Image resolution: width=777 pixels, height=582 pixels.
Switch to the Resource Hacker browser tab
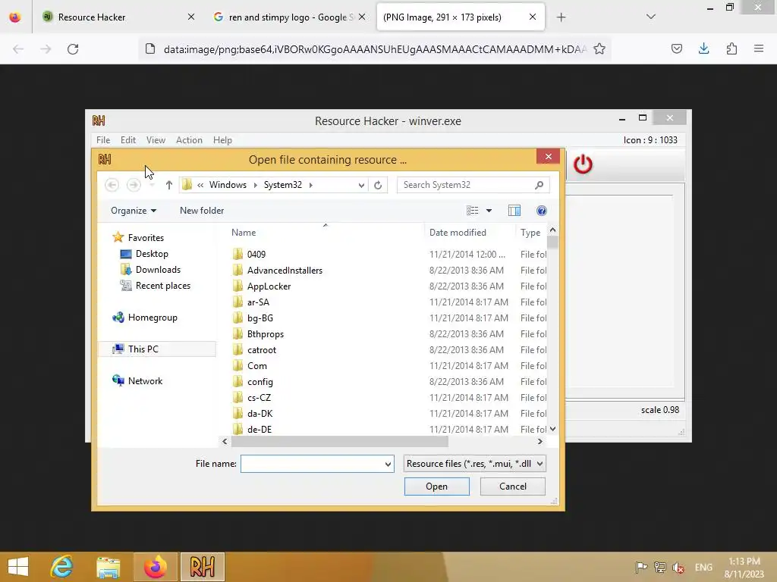[118, 17]
